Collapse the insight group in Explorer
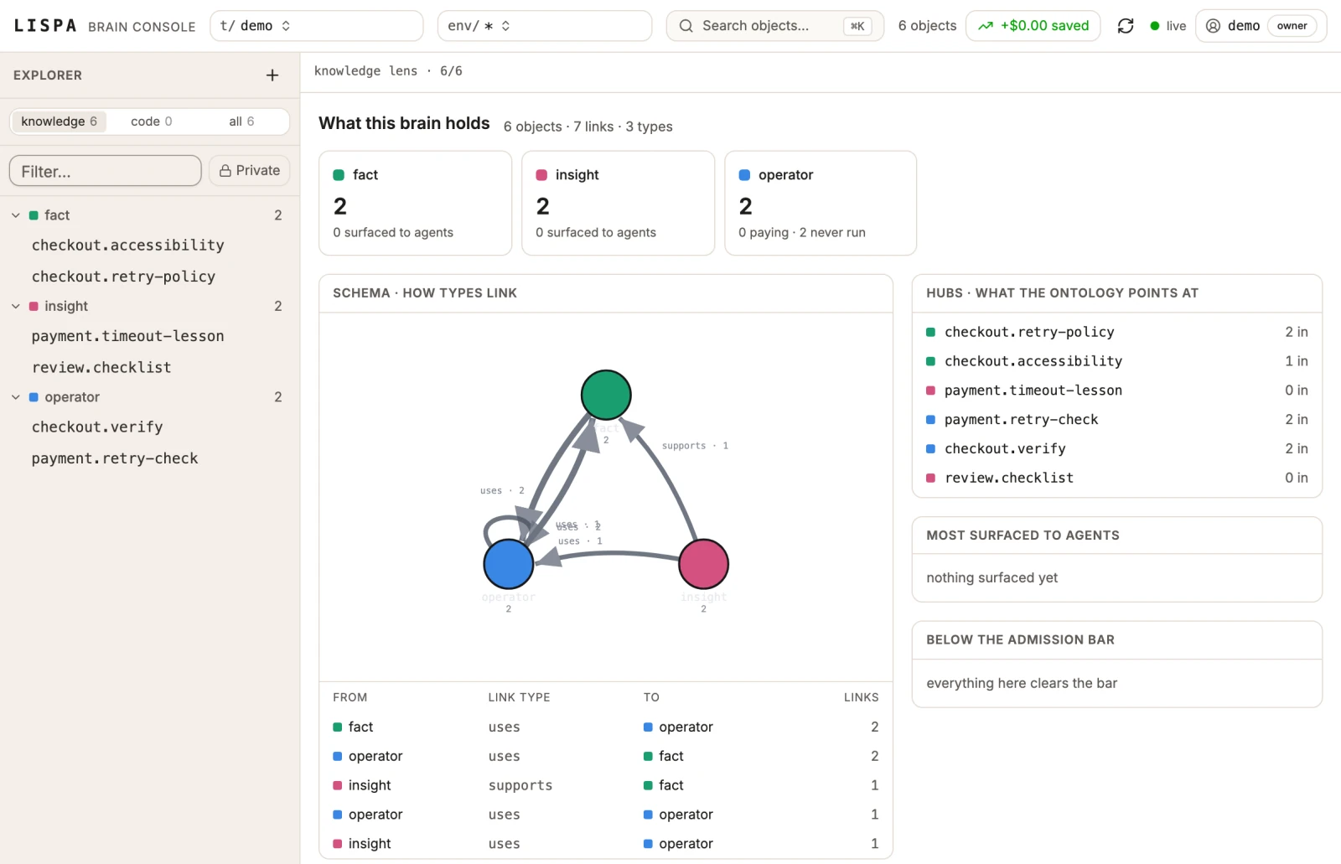The image size is (1341, 864). click(x=15, y=307)
